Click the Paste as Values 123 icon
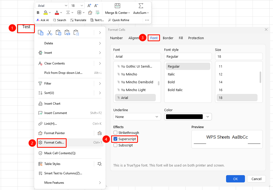Screen dimensions: 273x190 click(67, 33)
